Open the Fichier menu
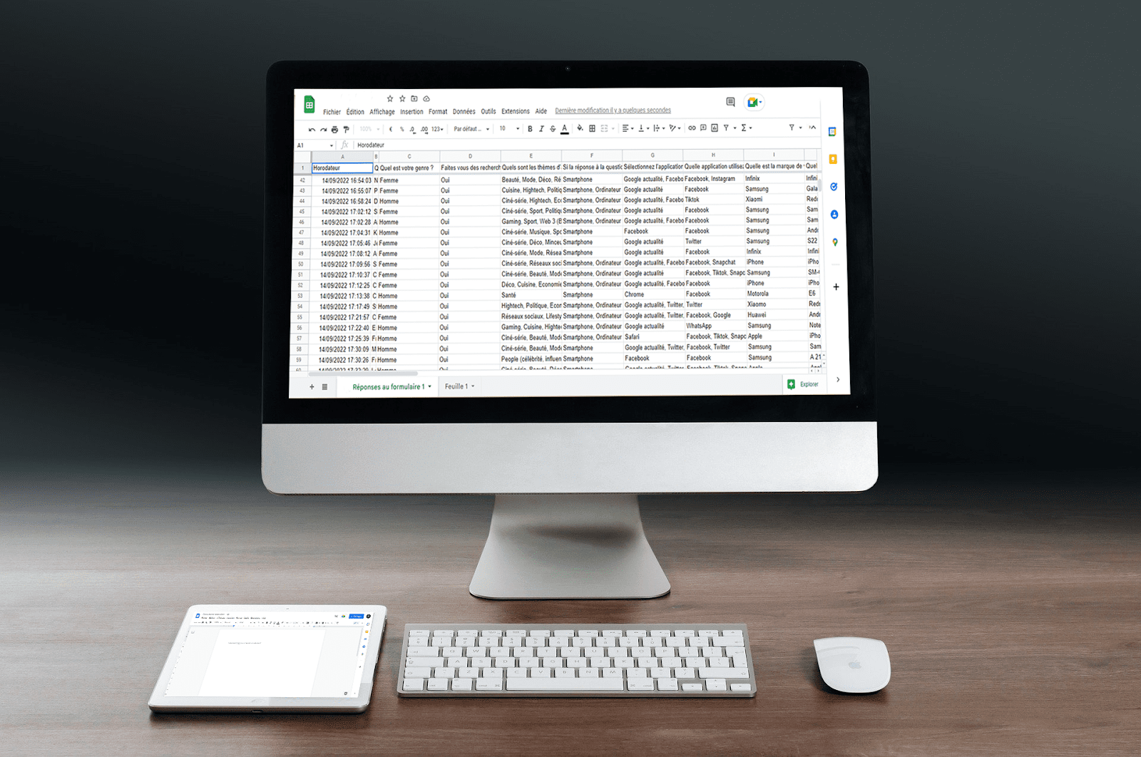1141x757 pixels. pyautogui.click(x=332, y=112)
